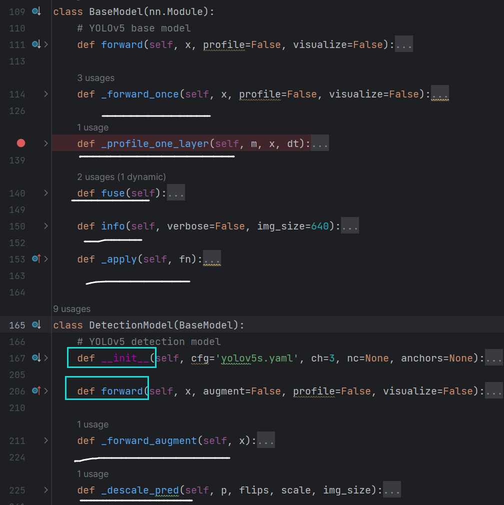Click the folded '...' after __init__ signature
Image resolution: width=504 pixels, height=505 pixels.
pyautogui.click(x=494, y=358)
